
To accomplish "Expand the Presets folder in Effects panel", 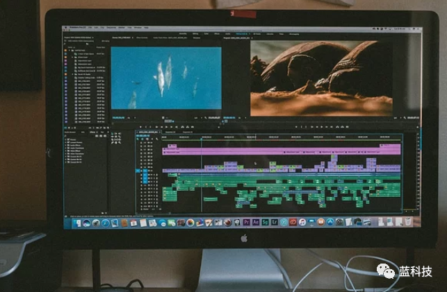I will coord(65,139).
